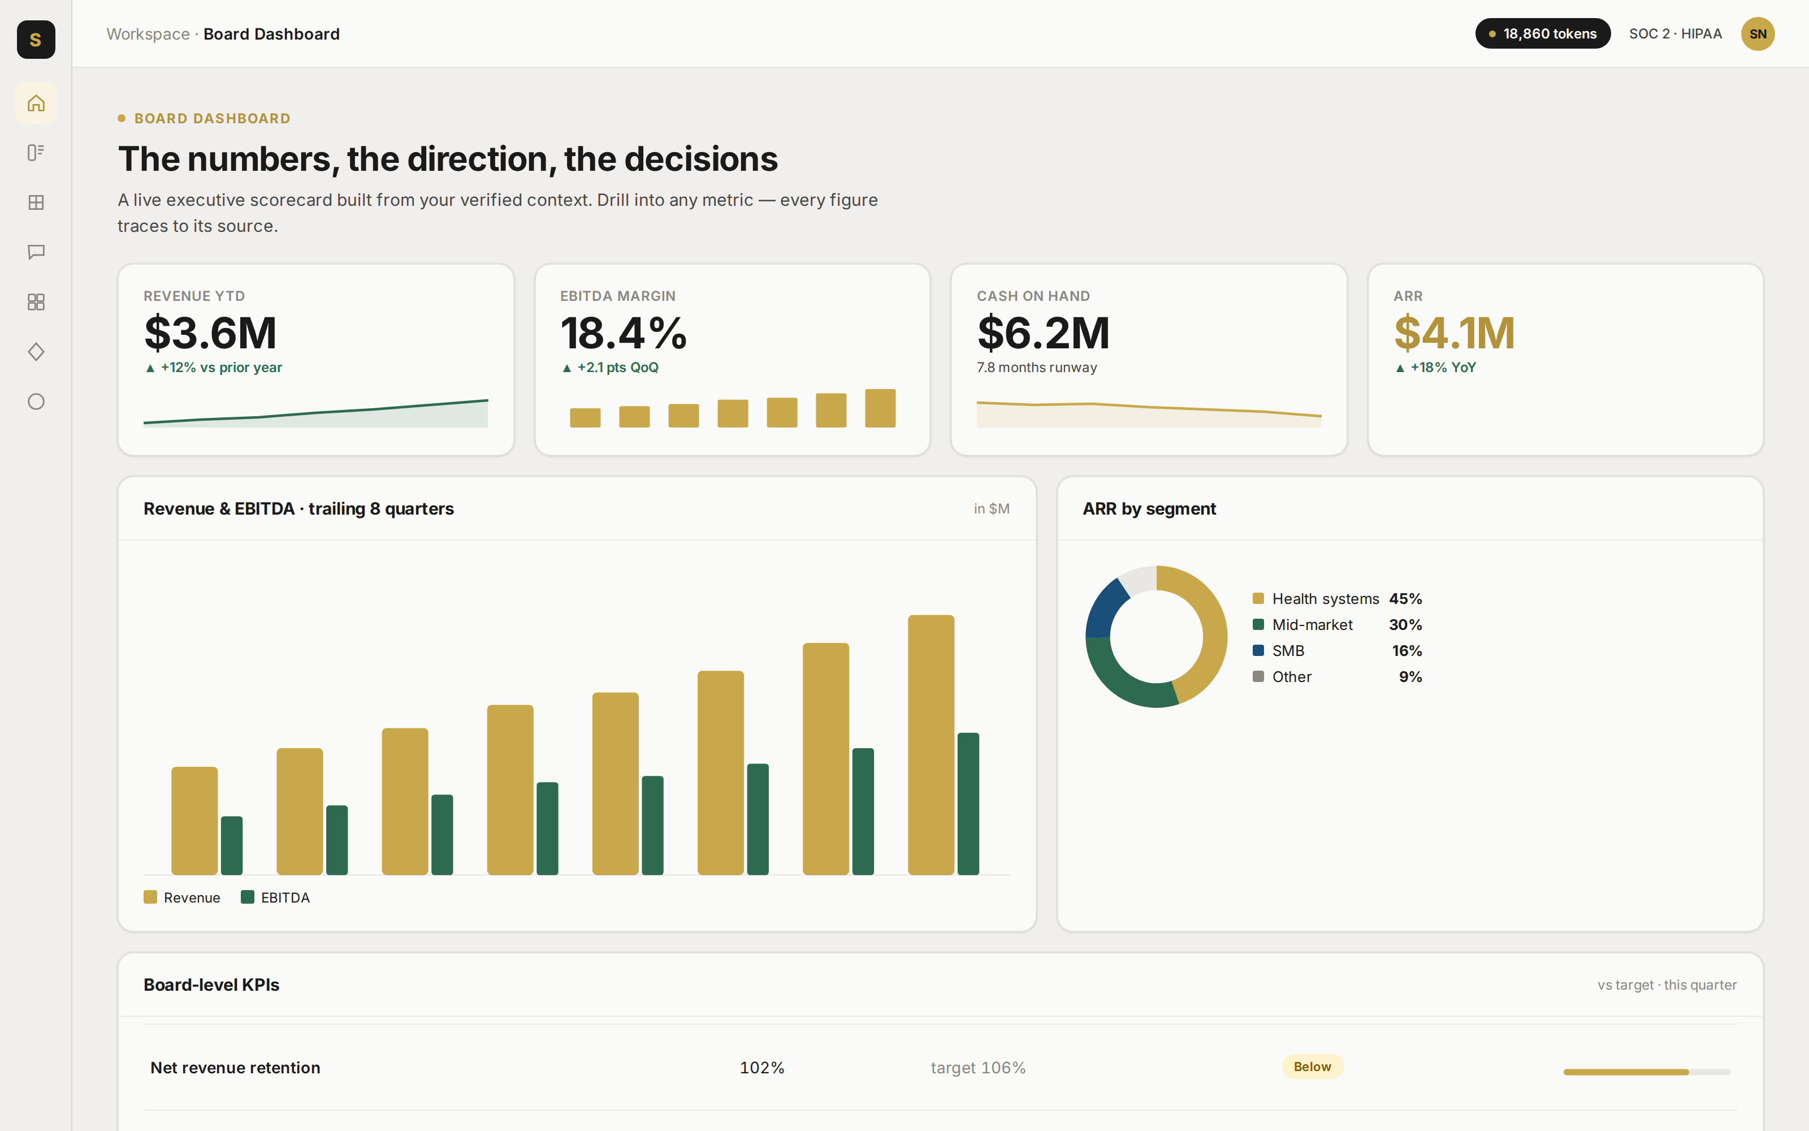Click the Revenue YTD sparkline chart
This screenshot has height=1131, width=1809.
point(315,413)
